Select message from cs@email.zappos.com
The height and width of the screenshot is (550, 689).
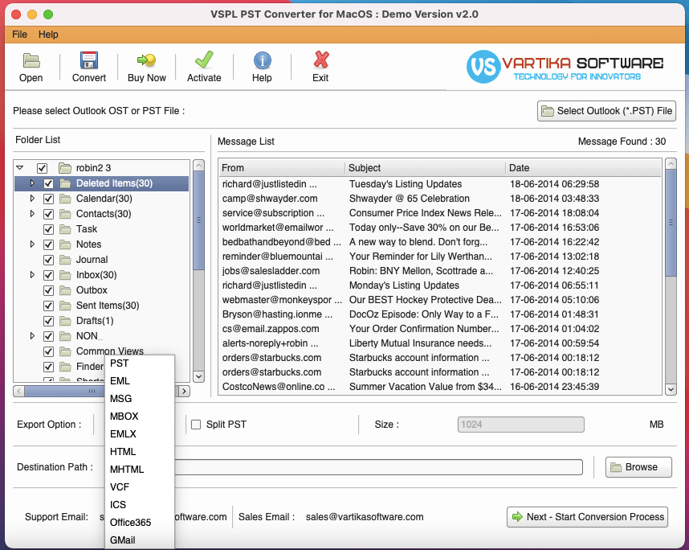440,329
